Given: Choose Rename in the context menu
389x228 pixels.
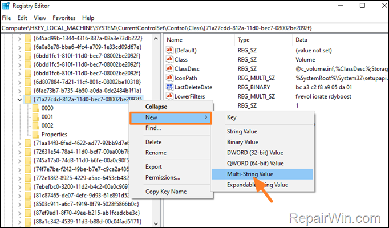Looking at the screenshot, I should click(x=171, y=153).
